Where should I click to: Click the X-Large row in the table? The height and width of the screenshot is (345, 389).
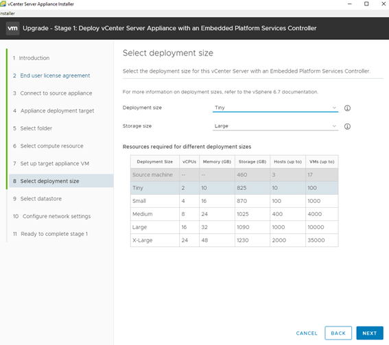point(234,240)
